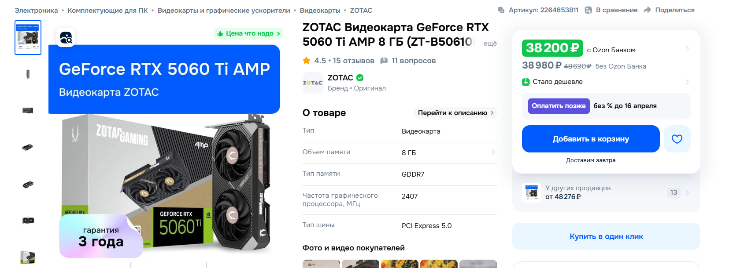751x268 pixels.
Task: Expand the truncated title with 'ещё'
Action: point(490,43)
